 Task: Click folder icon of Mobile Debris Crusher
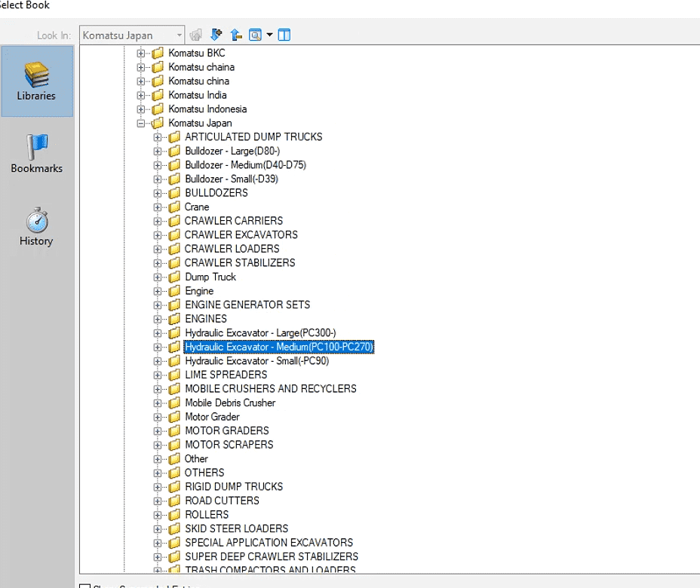(x=174, y=403)
